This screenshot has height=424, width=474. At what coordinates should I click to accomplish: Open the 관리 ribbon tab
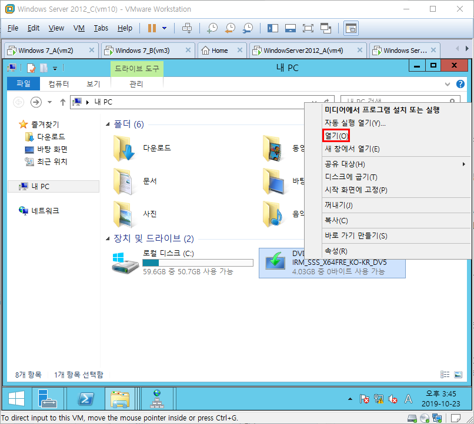136,83
